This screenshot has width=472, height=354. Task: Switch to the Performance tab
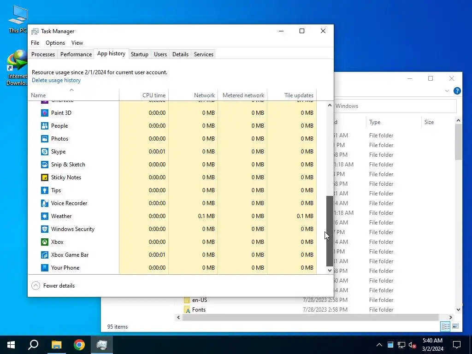(x=76, y=54)
